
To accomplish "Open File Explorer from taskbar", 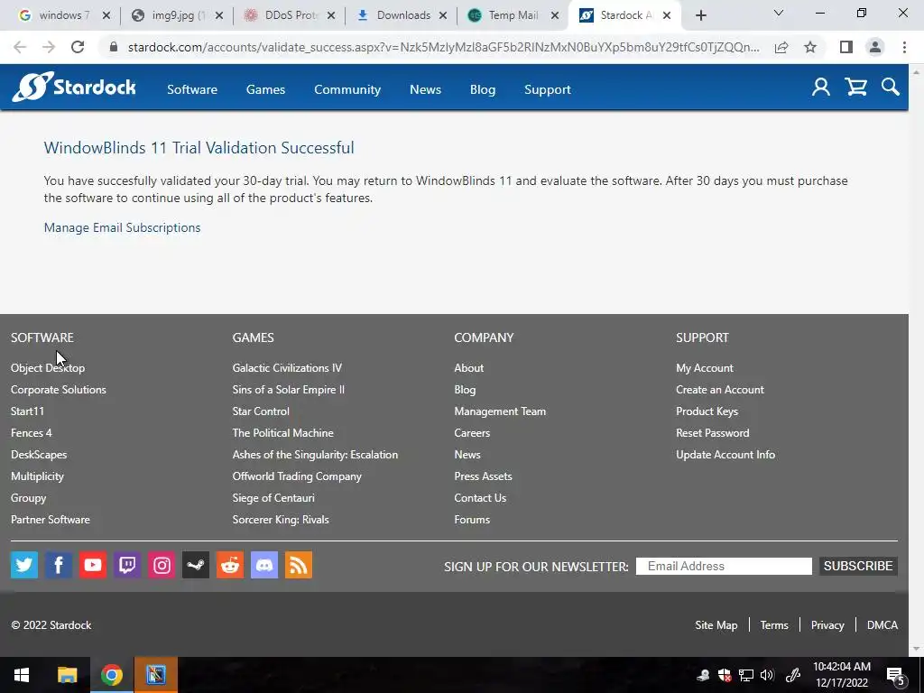I will coord(67,675).
